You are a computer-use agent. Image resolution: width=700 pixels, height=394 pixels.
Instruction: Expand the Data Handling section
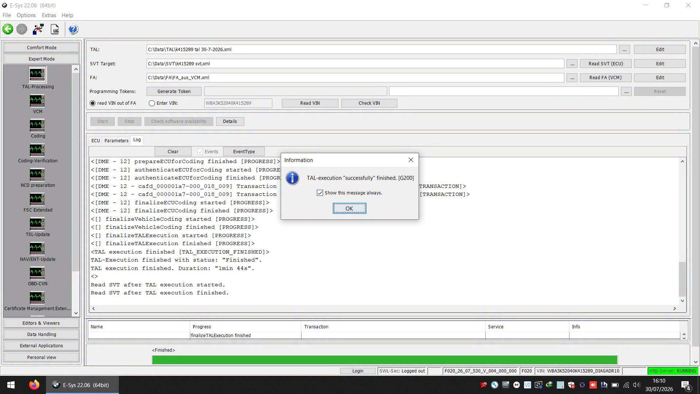[41, 335]
